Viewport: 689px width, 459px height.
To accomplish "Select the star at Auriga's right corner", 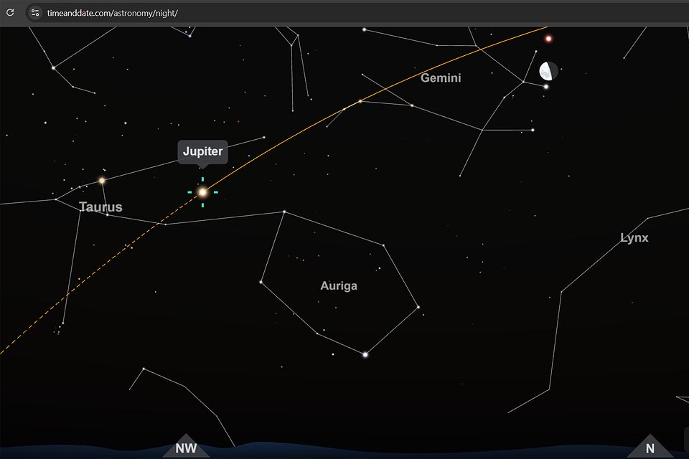I will [x=418, y=308].
